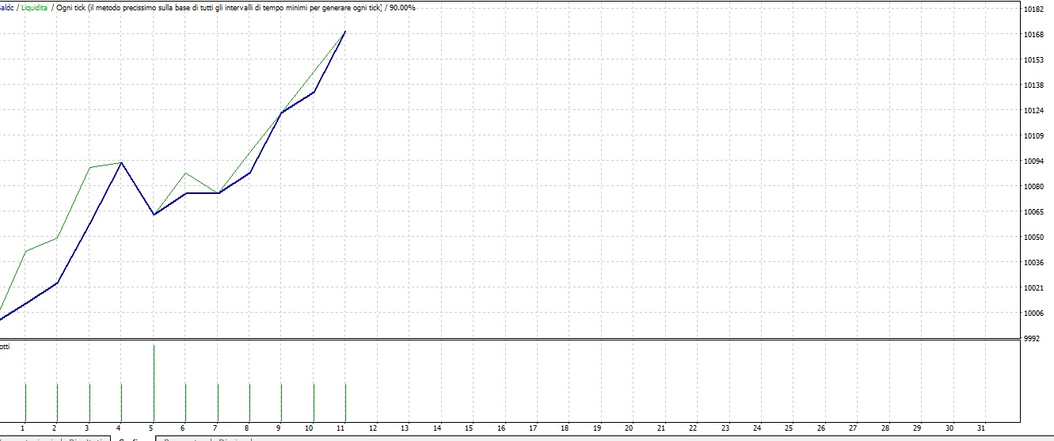Screen dimensions: 1054x441
Task: Click trade number 25 on the horizontal axis
Action: (789, 428)
